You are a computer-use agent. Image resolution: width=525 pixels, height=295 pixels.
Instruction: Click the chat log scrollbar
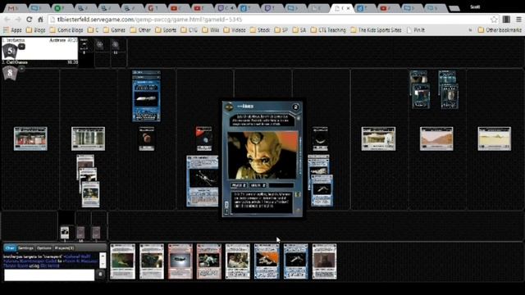click(x=103, y=261)
